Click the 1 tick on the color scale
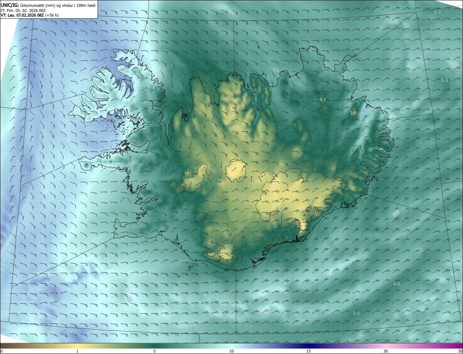The height and width of the screenshot is (354, 463). pos(77,351)
